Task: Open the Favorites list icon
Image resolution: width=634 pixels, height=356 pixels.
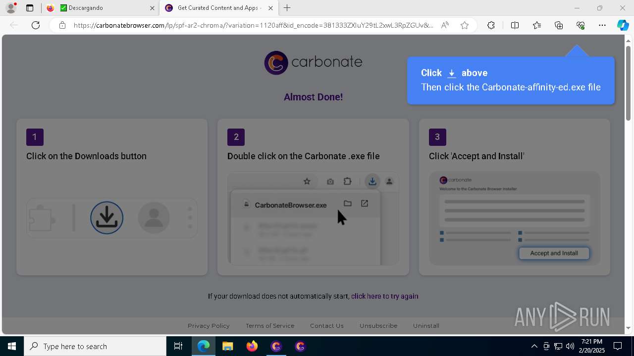Action: tap(537, 25)
